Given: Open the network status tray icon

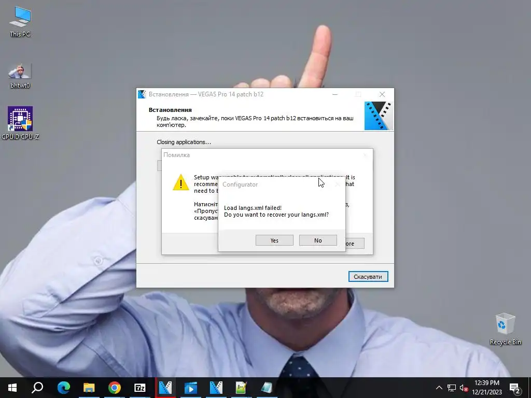Looking at the screenshot, I should pos(452,388).
